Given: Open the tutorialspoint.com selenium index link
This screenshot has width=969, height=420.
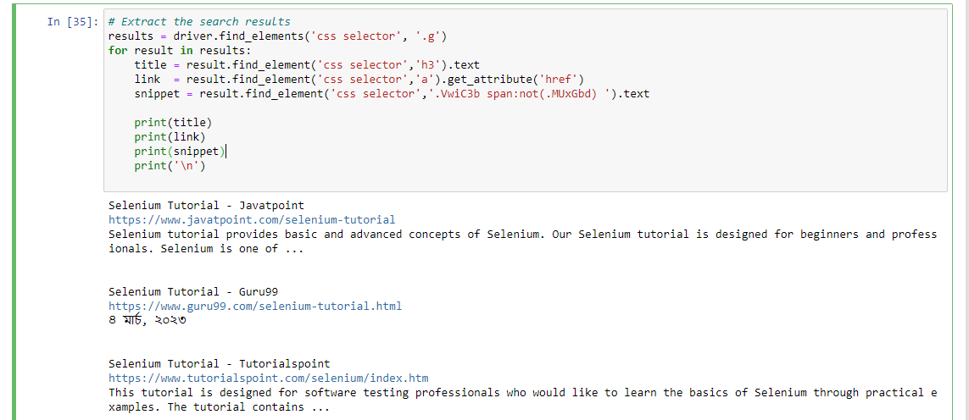Looking at the screenshot, I should coord(268,378).
